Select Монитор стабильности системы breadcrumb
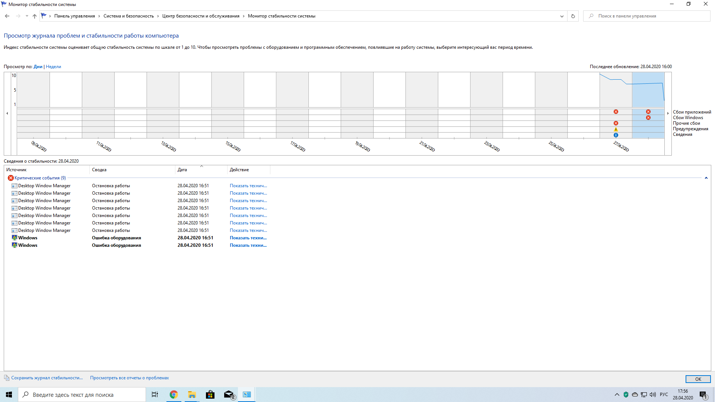Viewport: 715px width, 402px height. (282, 16)
